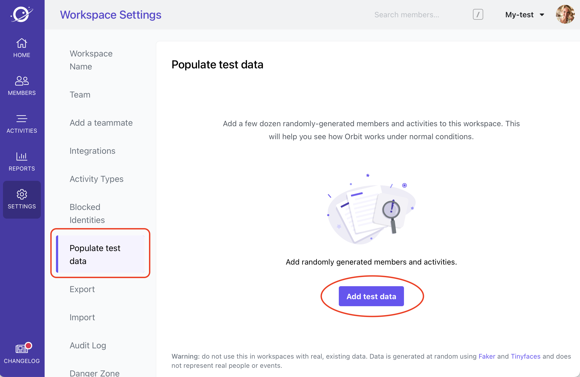The height and width of the screenshot is (377, 580).
Task: Expand the My-test workspace dropdown
Action: point(525,15)
